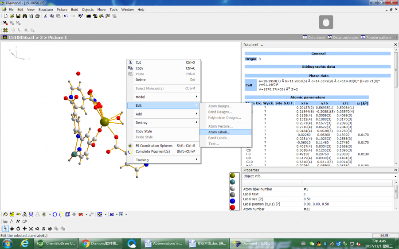The image size is (399, 249).
Task: Click the Data brief vertical scrollbar
Action: (396, 107)
